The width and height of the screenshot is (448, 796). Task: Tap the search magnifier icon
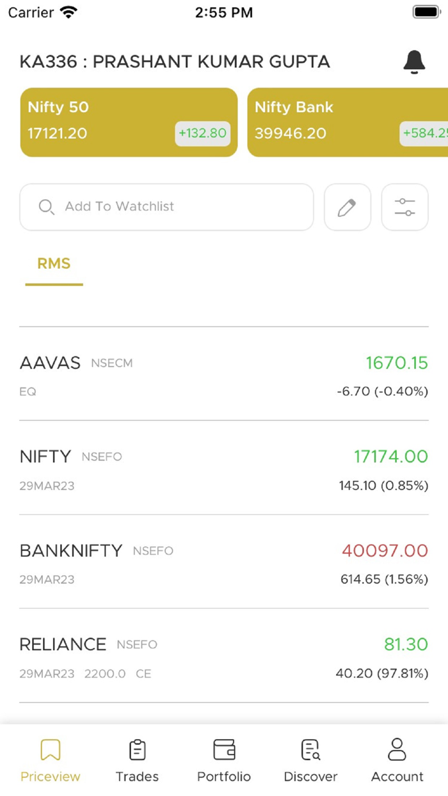pyautogui.click(x=46, y=207)
